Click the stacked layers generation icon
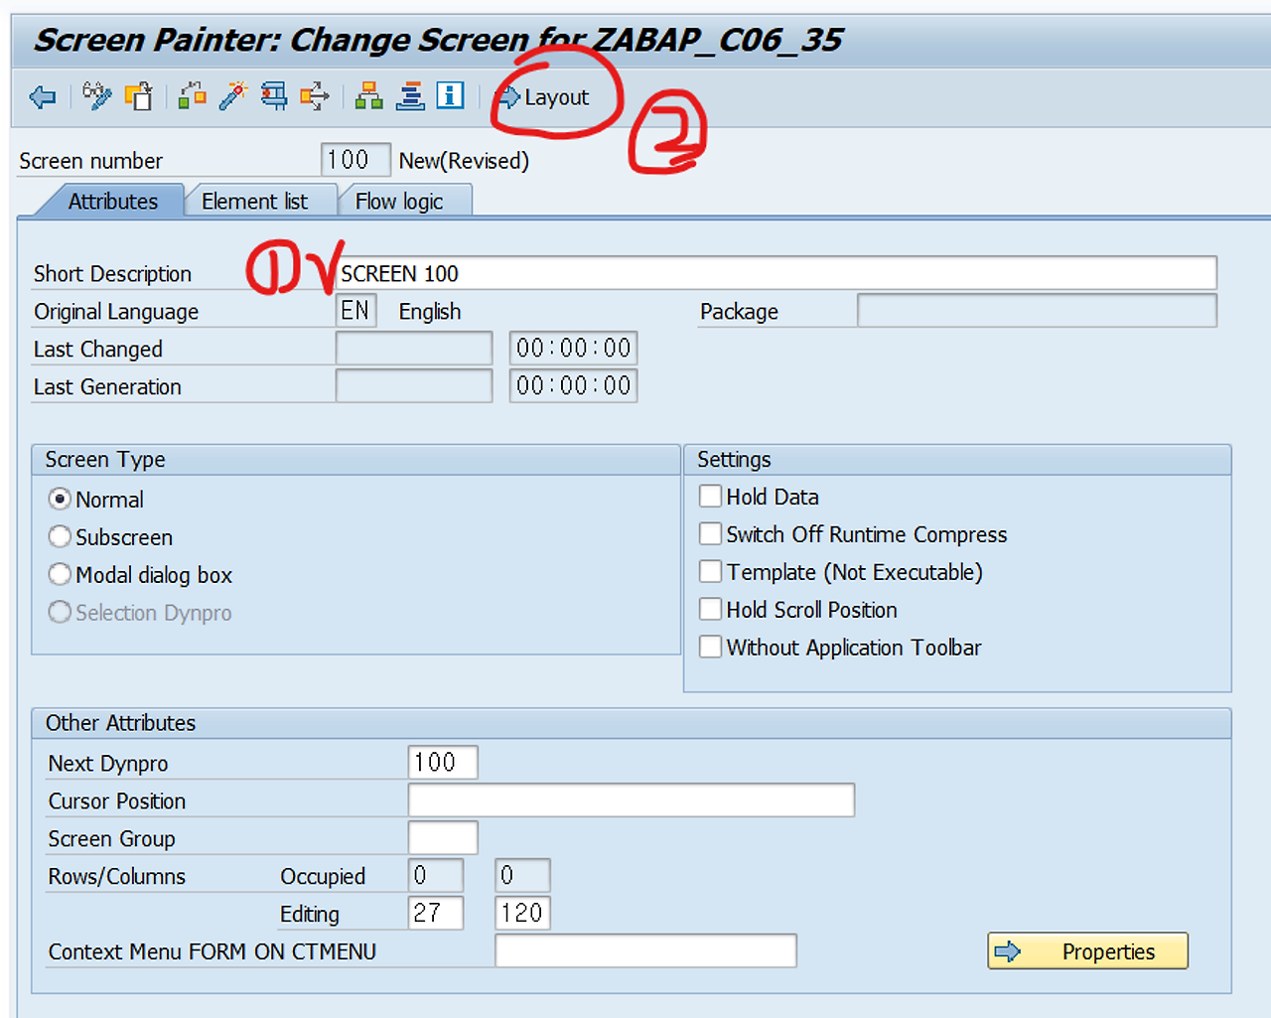The width and height of the screenshot is (1271, 1018). 409,95
